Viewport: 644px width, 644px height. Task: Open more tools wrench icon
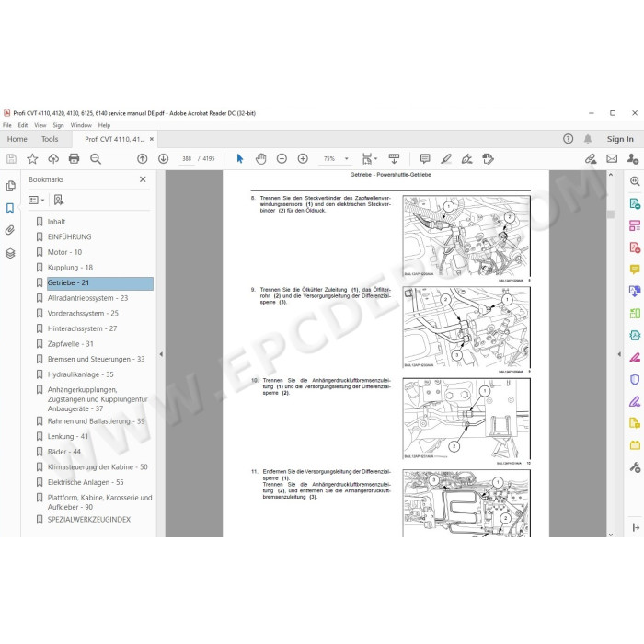[635, 467]
